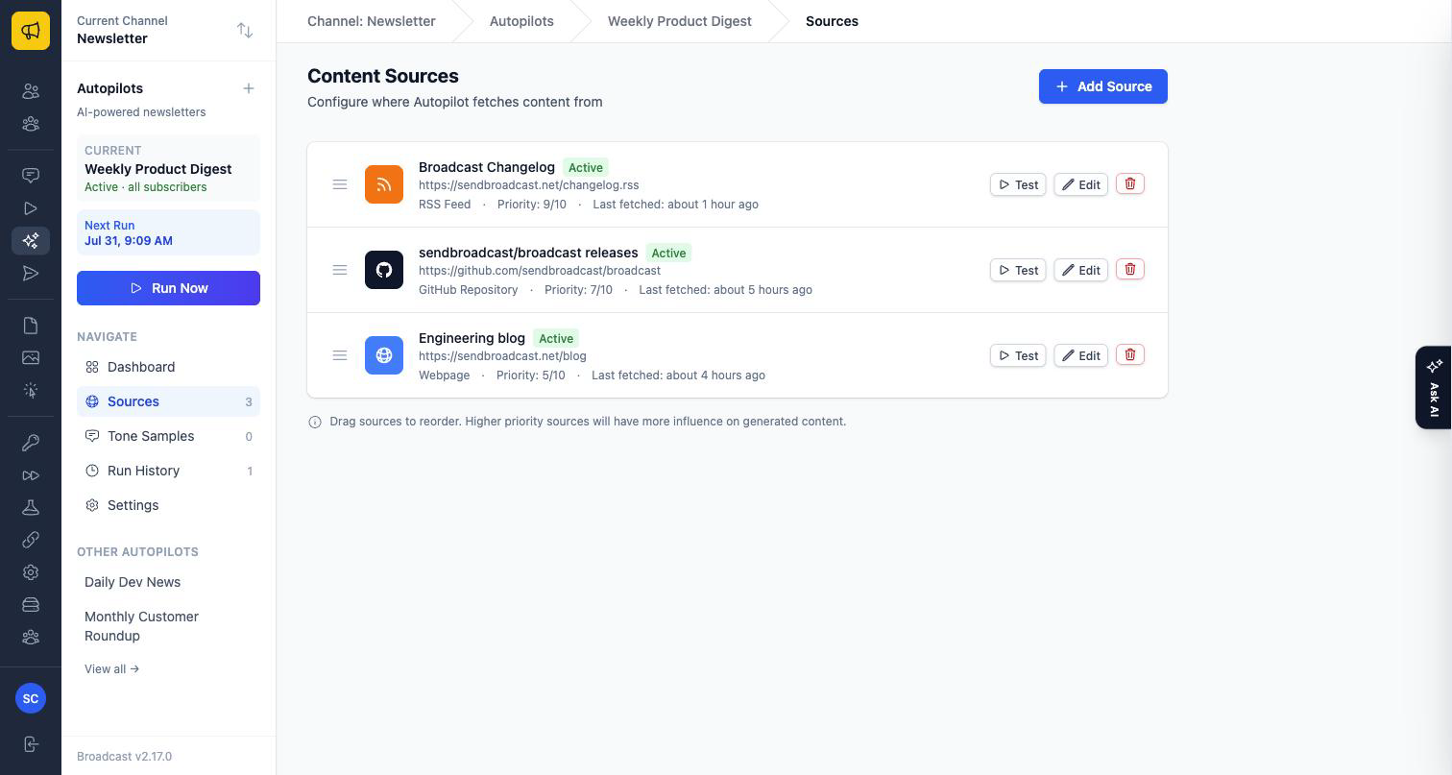Screen dimensions: 1452x775
Task: Edit the Broadcast Changelog source
Action: point(1081,184)
